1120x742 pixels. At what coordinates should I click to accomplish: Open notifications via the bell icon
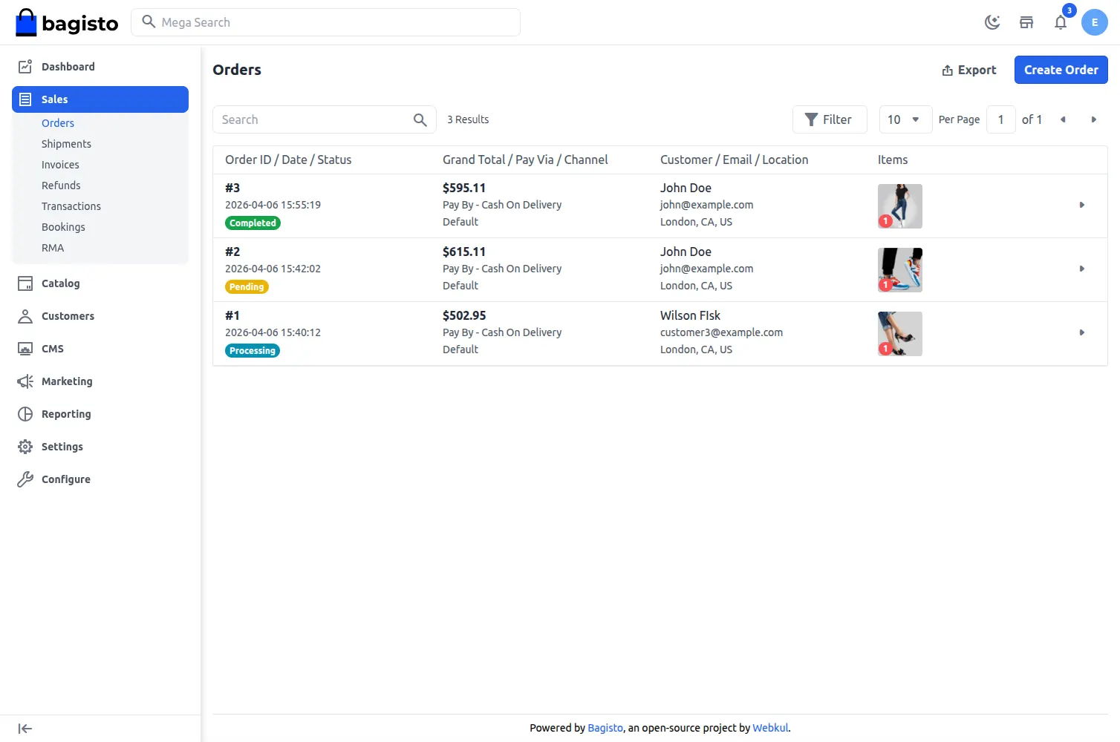[1061, 23]
